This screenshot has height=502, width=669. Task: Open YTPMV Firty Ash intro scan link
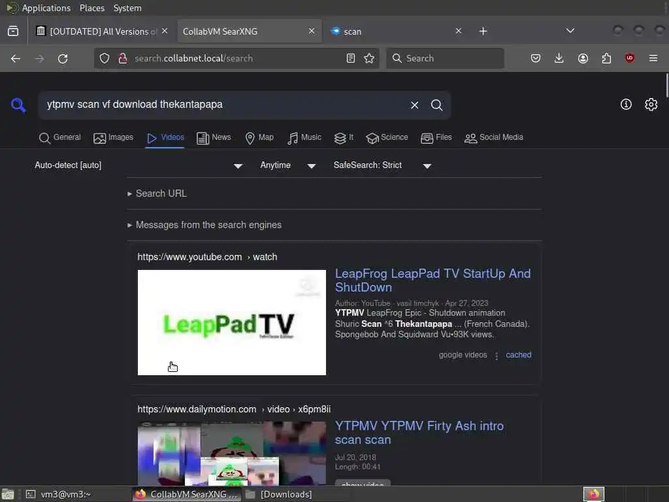coord(419,433)
